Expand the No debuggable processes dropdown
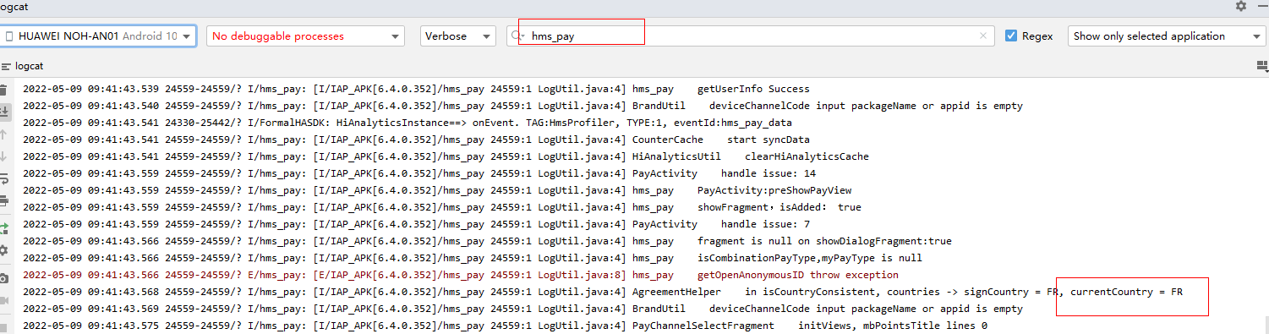 click(305, 36)
